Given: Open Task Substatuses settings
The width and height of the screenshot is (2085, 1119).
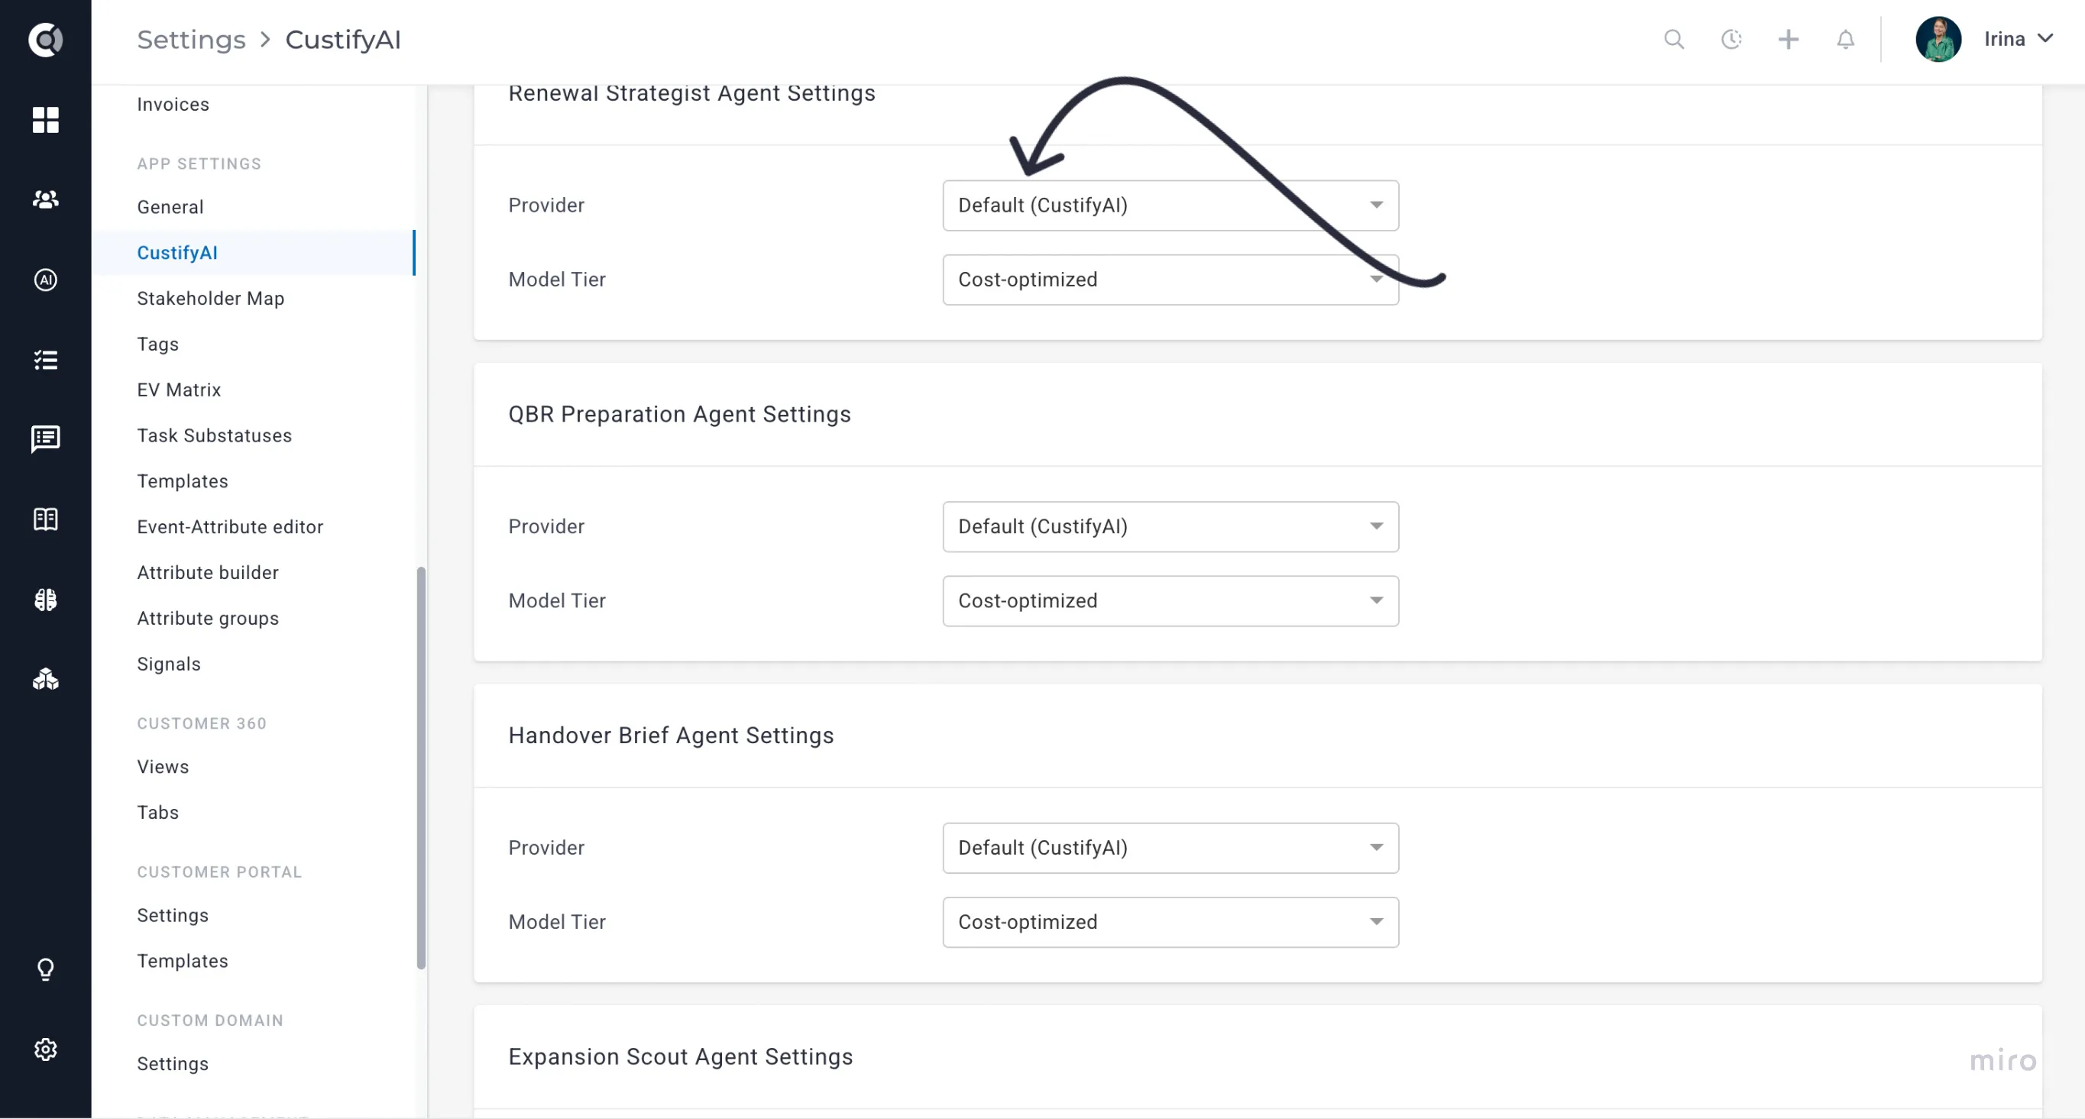Looking at the screenshot, I should point(215,435).
